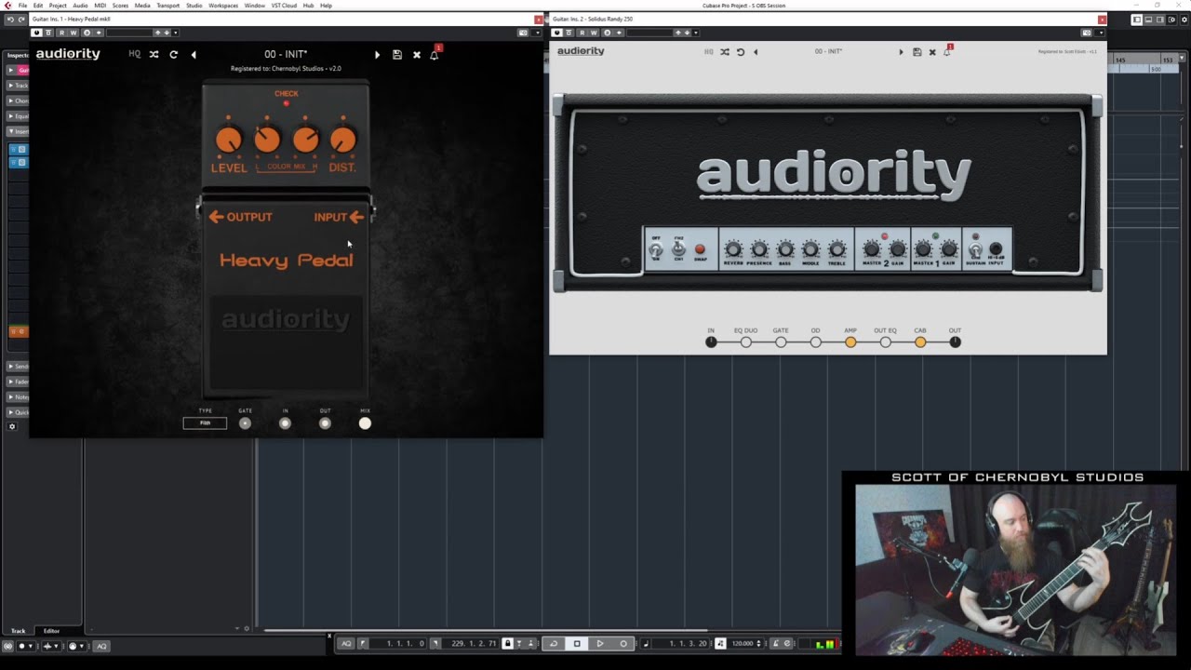1191x670 pixels.
Task: Open the Workspaces menu
Action: pos(223,6)
